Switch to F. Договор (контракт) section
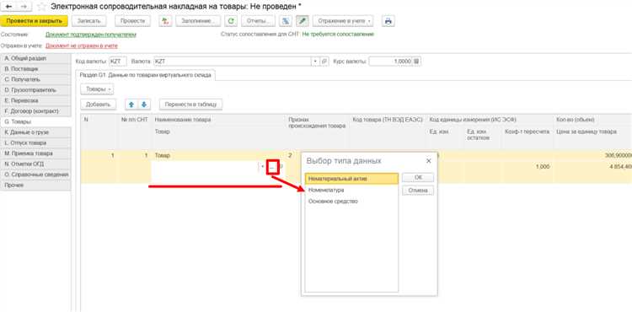 [x=35, y=110]
